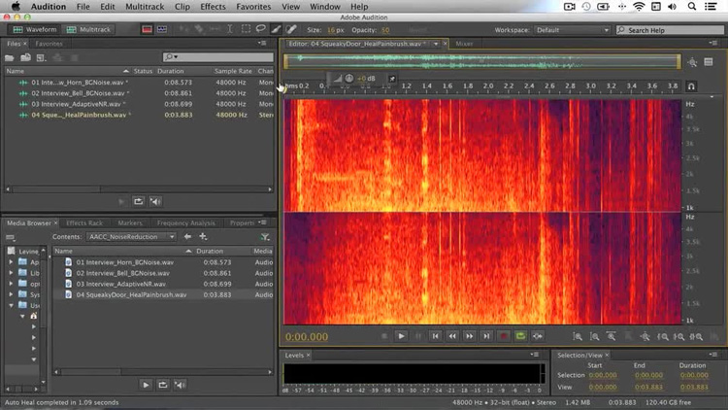Click the Fast Forward transport button
This screenshot has height=410, width=728.
470,336
